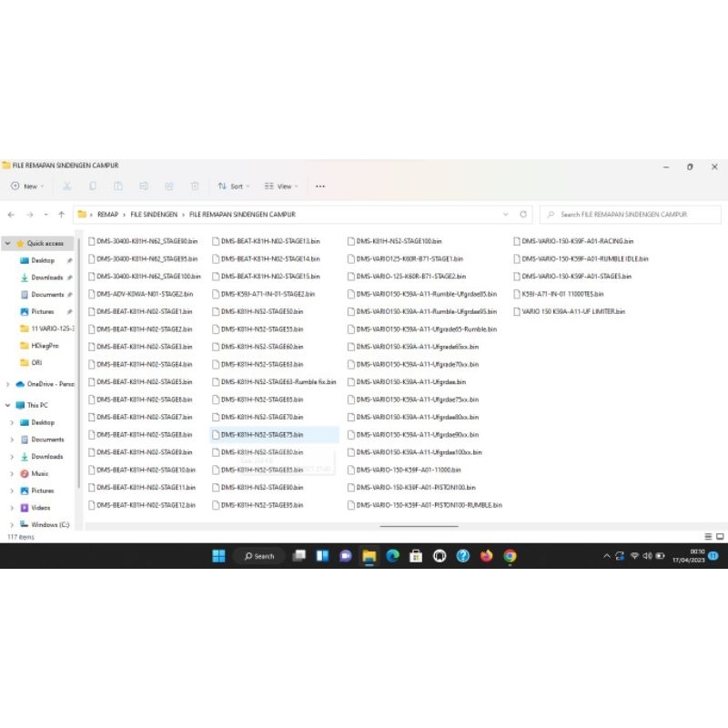Open Firefox from the taskbar

(485, 555)
